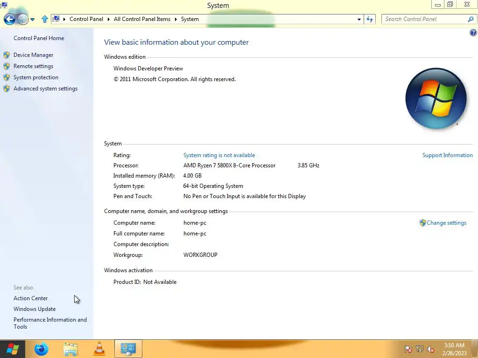The width and height of the screenshot is (478, 358).
Task: Expand arrow after Control Panel breadcrumb
Action: tap(108, 19)
